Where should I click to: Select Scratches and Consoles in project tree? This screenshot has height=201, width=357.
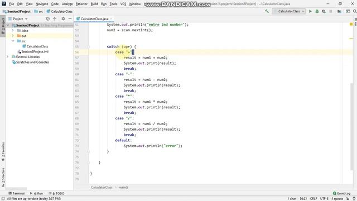(30, 62)
